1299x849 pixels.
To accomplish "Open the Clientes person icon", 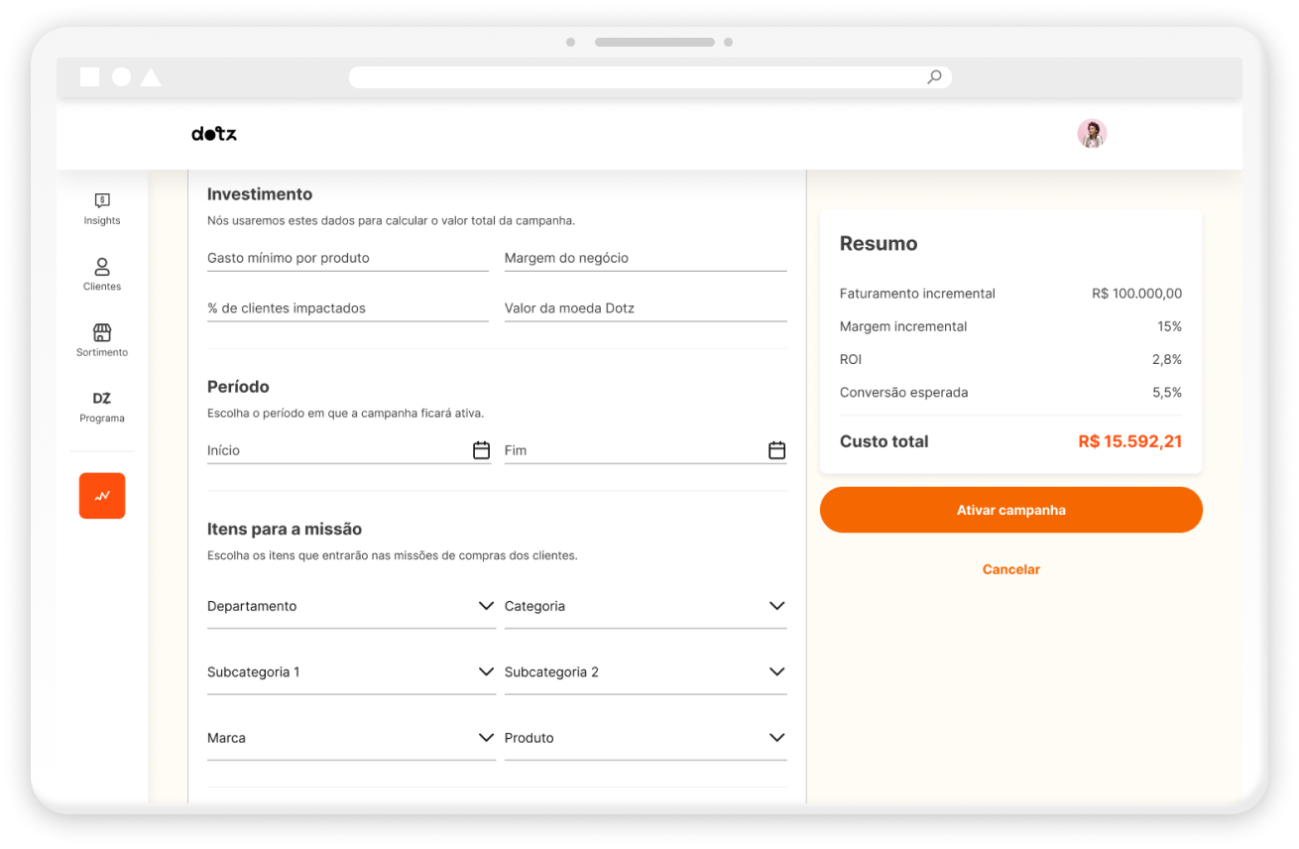I will [x=102, y=267].
